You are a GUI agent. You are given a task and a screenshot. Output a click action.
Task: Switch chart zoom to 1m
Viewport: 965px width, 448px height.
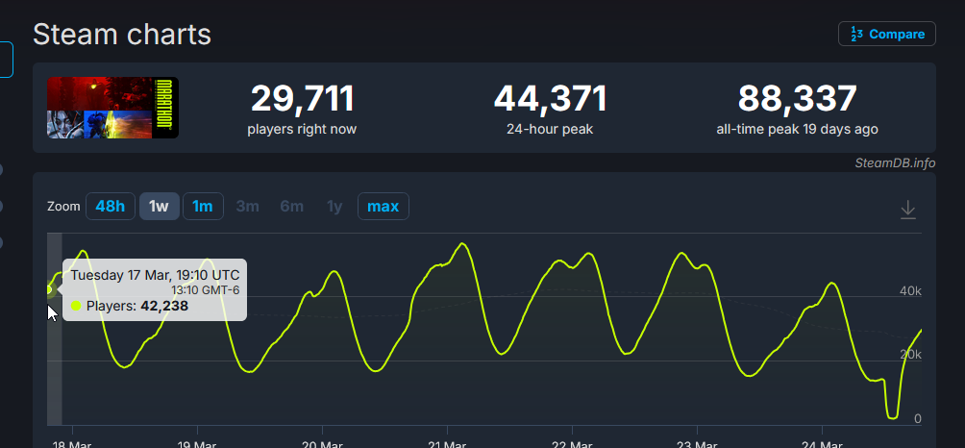point(203,206)
